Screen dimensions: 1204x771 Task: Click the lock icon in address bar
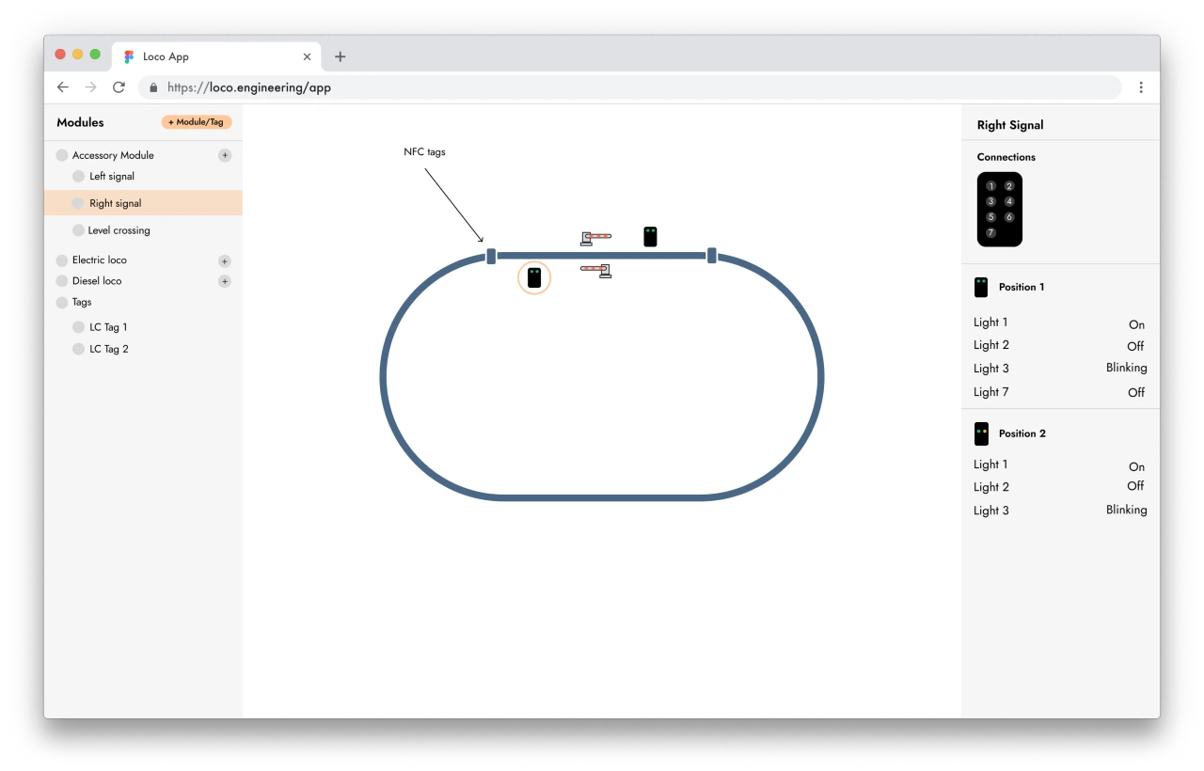tap(153, 87)
